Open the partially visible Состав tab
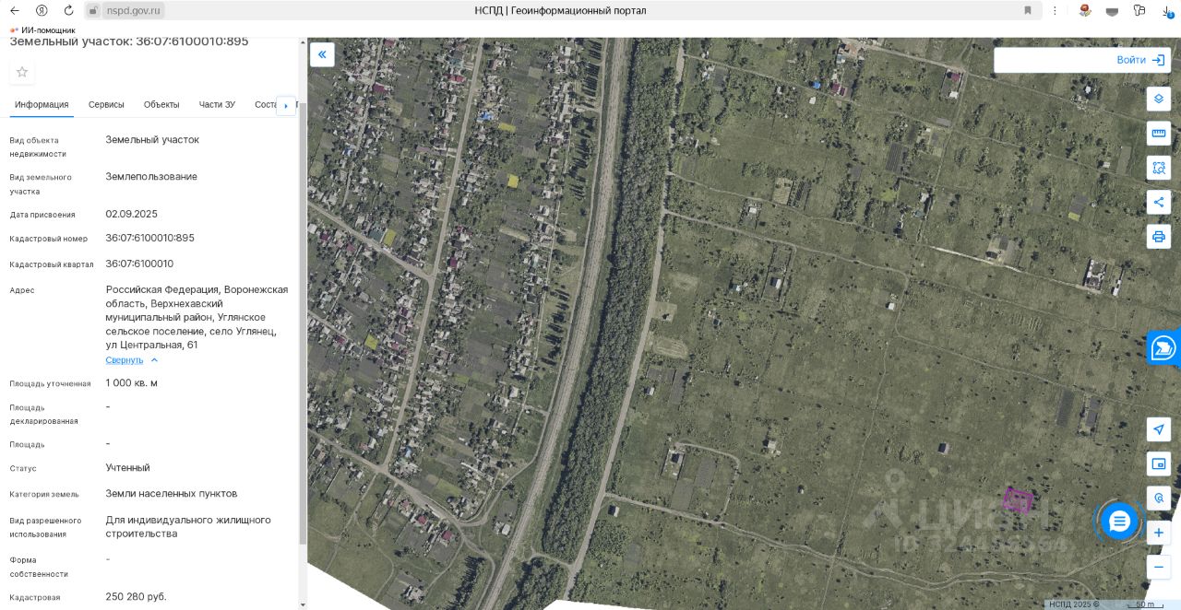The width and height of the screenshot is (1181, 610). (x=265, y=104)
